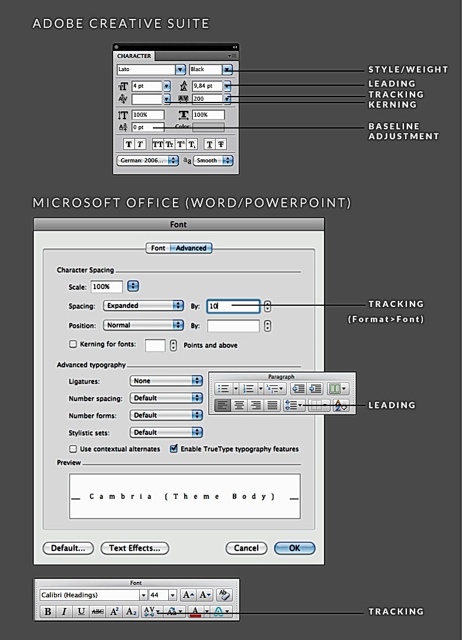Open the Lato font family dropdown

pyautogui.click(x=180, y=69)
